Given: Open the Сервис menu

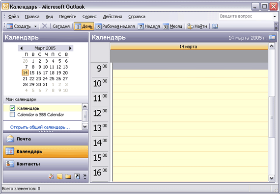Looking at the screenshot, I should click(89, 17).
